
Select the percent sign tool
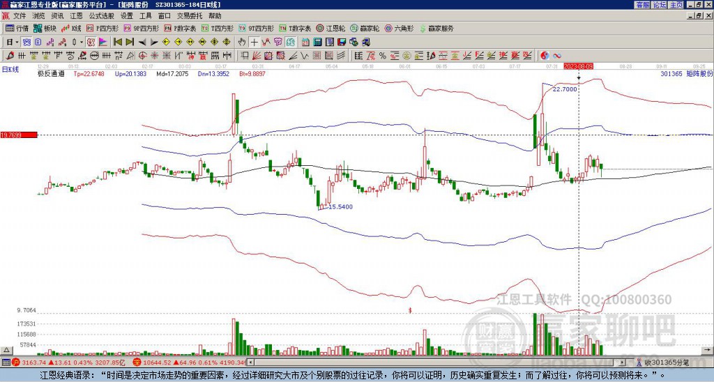click(383, 56)
